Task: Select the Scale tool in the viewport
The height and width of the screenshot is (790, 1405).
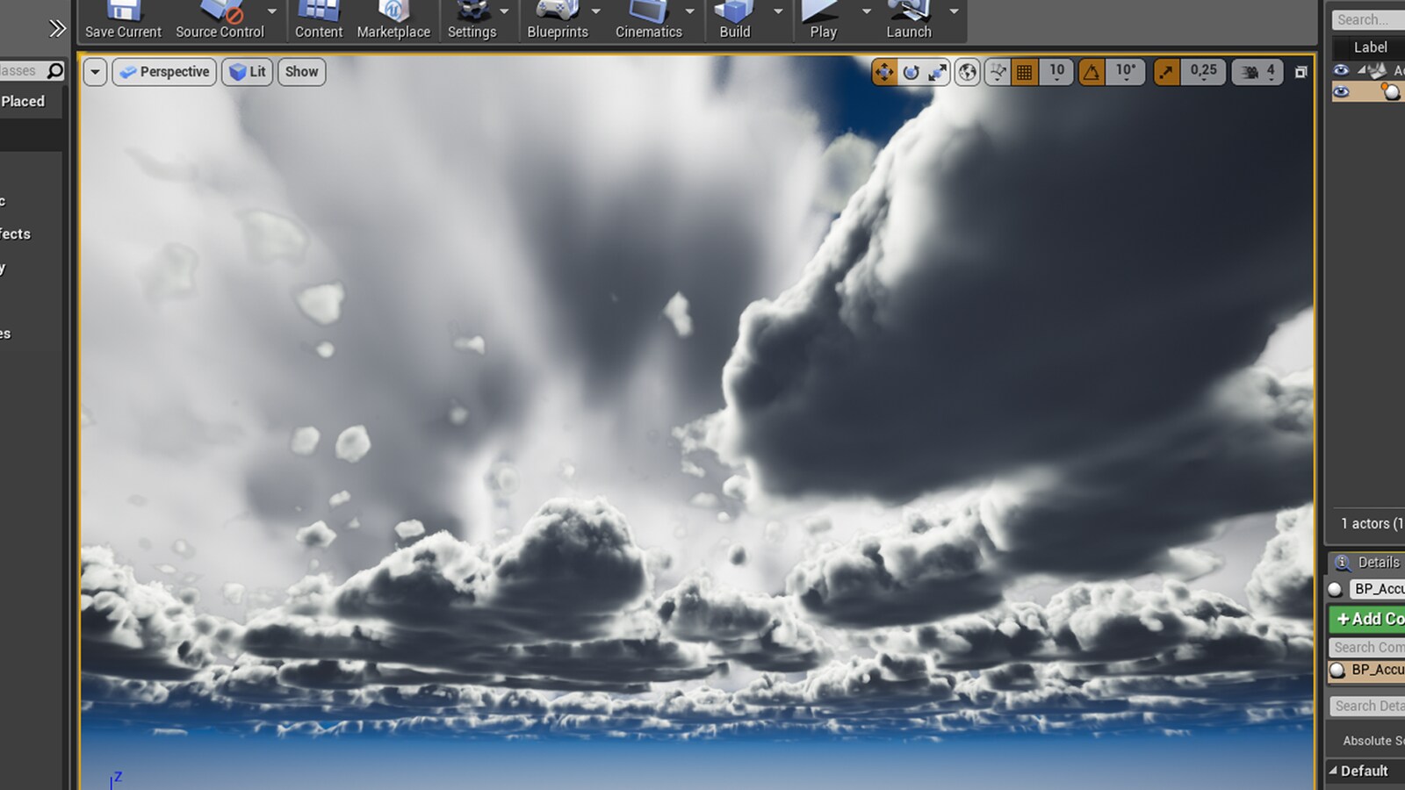Action: [x=938, y=72]
